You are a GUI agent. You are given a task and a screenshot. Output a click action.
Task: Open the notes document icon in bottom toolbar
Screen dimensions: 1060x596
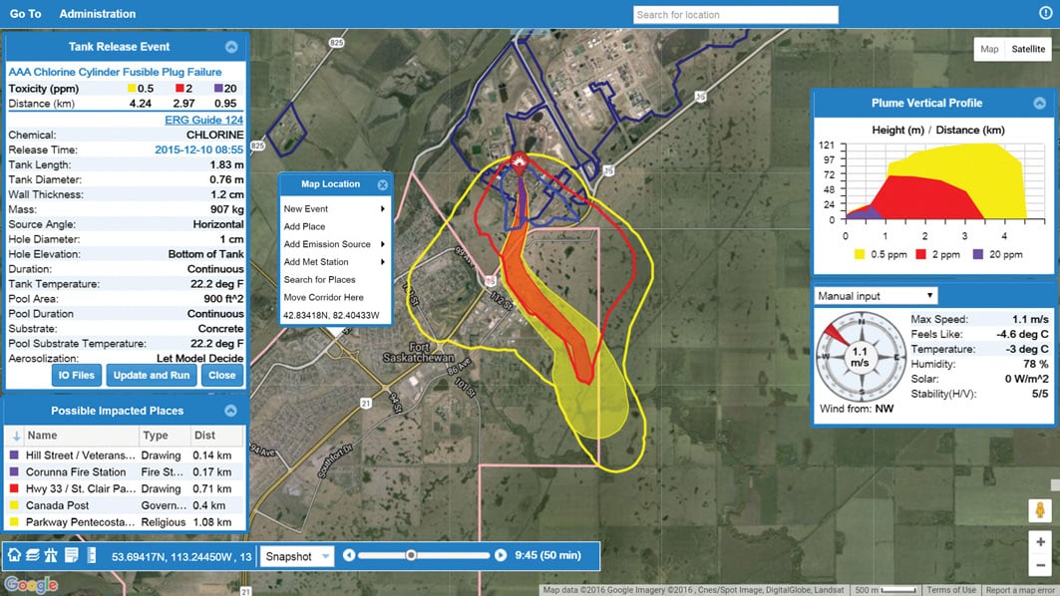[71, 555]
